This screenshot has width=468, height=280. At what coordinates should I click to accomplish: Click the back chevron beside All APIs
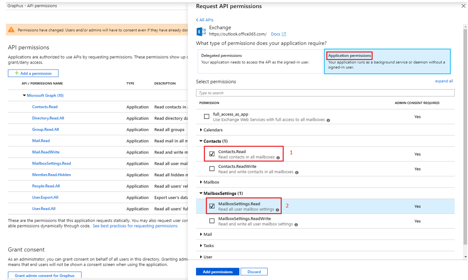(197, 20)
